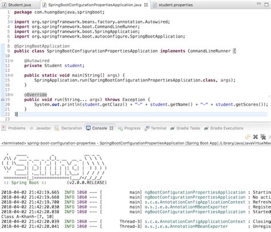
Task: Click the log line timestamped 21:42:19.700
Action: click(x=136, y=202)
